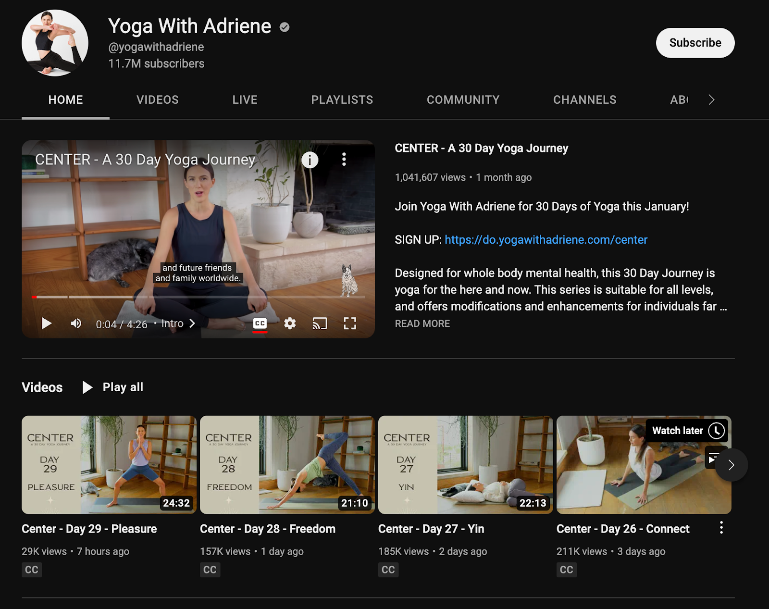
Task: Seek on the video progress bar
Action: click(198, 297)
